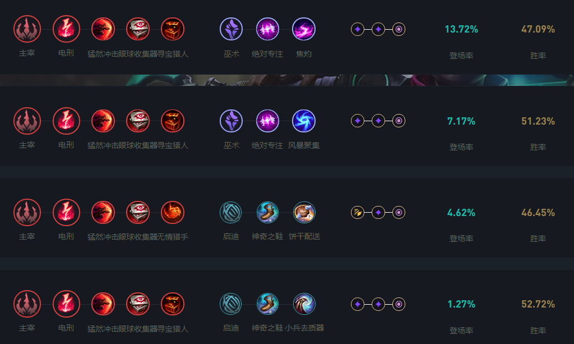Click the 神奇之鞋 rune icon in the fourth row
This screenshot has height=344, width=574.
pos(267,304)
